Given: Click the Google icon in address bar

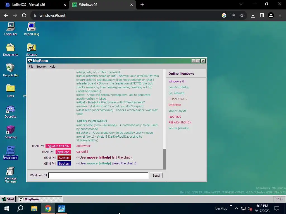Looking at the screenshot, I should (x=224, y=16).
